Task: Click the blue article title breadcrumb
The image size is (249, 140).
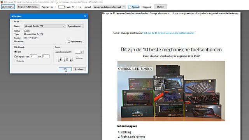Action: pyautogui.click(x=169, y=33)
